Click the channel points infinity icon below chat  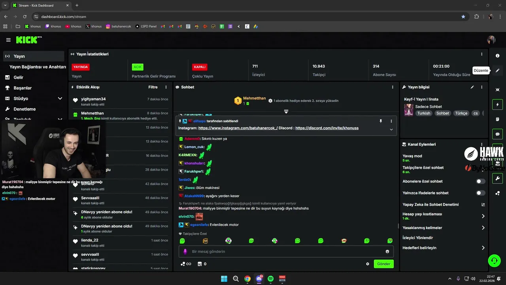tap(186, 264)
